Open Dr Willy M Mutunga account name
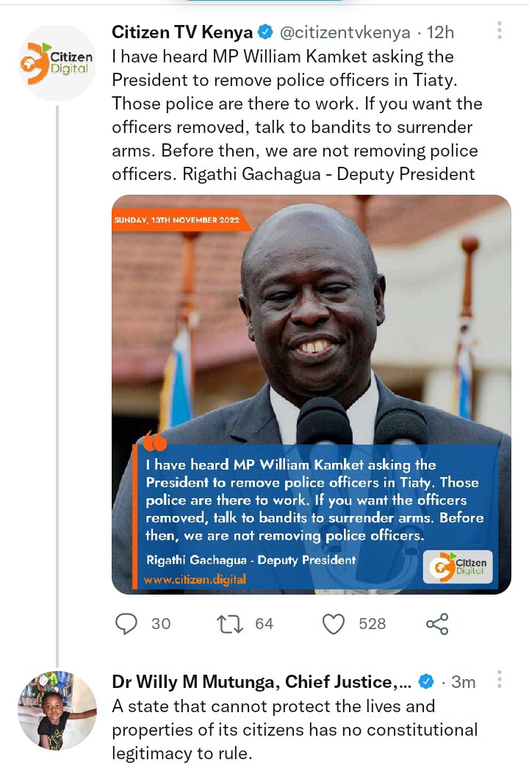Image resolution: width=529 pixels, height=782 pixels. (x=262, y=682)
